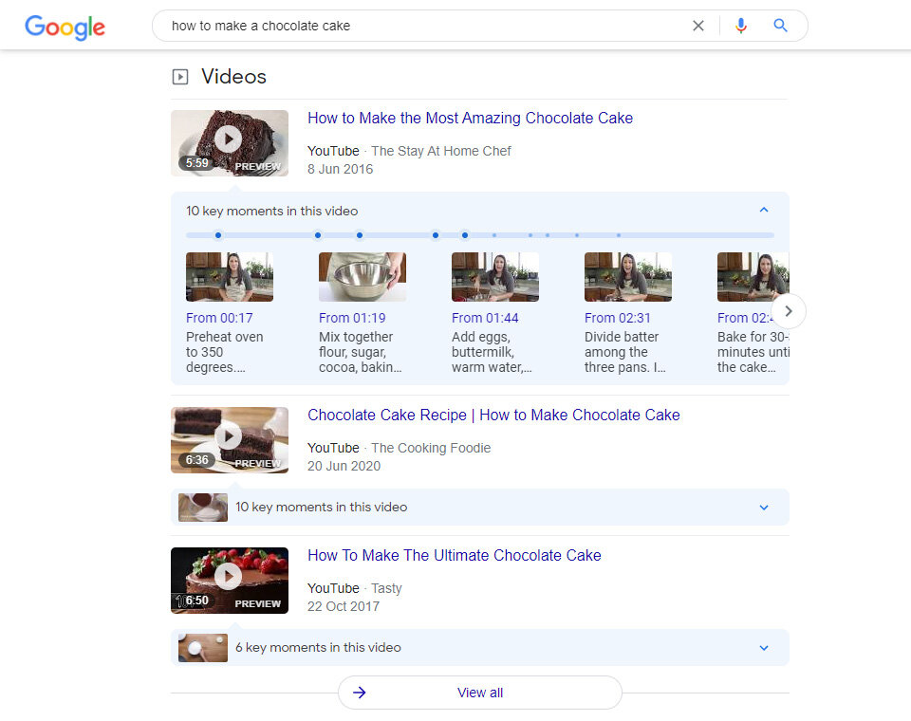Click the "20 Jun 2020" date
Screen dimensions: 911x721
[344, 466]
